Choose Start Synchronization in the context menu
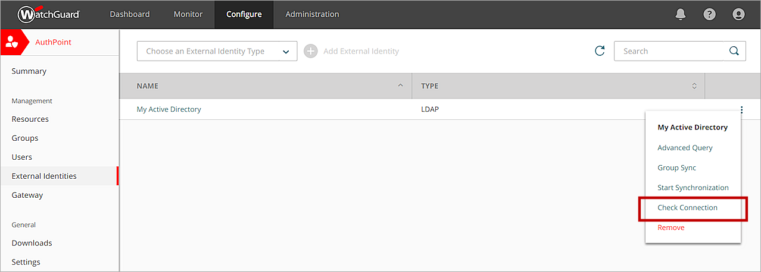761x272 pixels. [693, 188]
